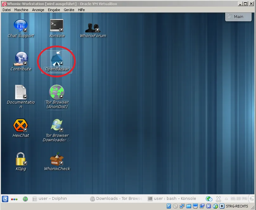Click VirtualBox network status icon

click(x=182, y=206)
